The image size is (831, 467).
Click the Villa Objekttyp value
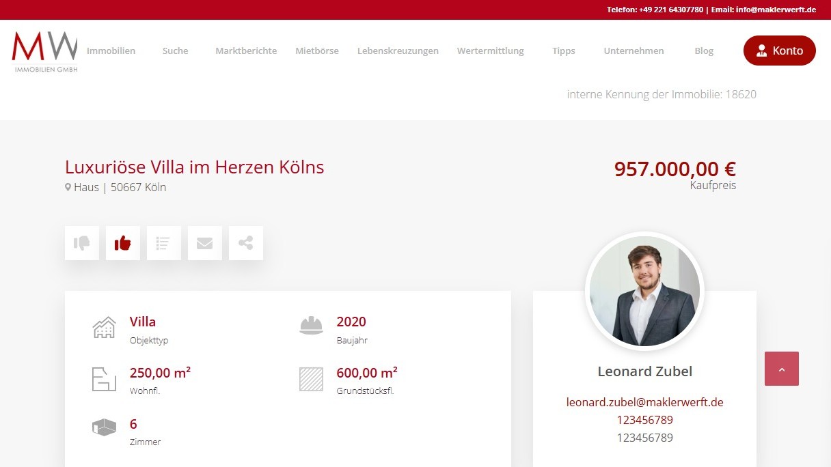pyautogui.click(x=143, y=322)
